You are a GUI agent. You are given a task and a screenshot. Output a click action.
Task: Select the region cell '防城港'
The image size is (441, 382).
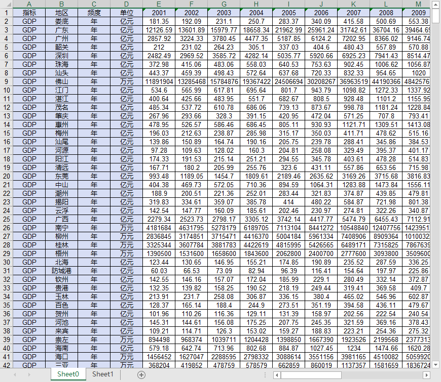[62, 271]
